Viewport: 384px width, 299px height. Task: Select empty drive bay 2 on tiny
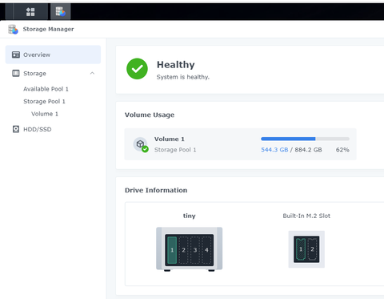(183, 250)
